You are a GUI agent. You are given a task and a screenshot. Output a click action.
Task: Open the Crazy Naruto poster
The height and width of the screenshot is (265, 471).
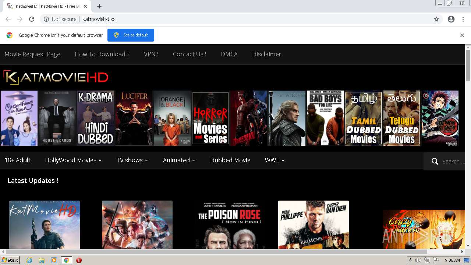click(424, 229)
